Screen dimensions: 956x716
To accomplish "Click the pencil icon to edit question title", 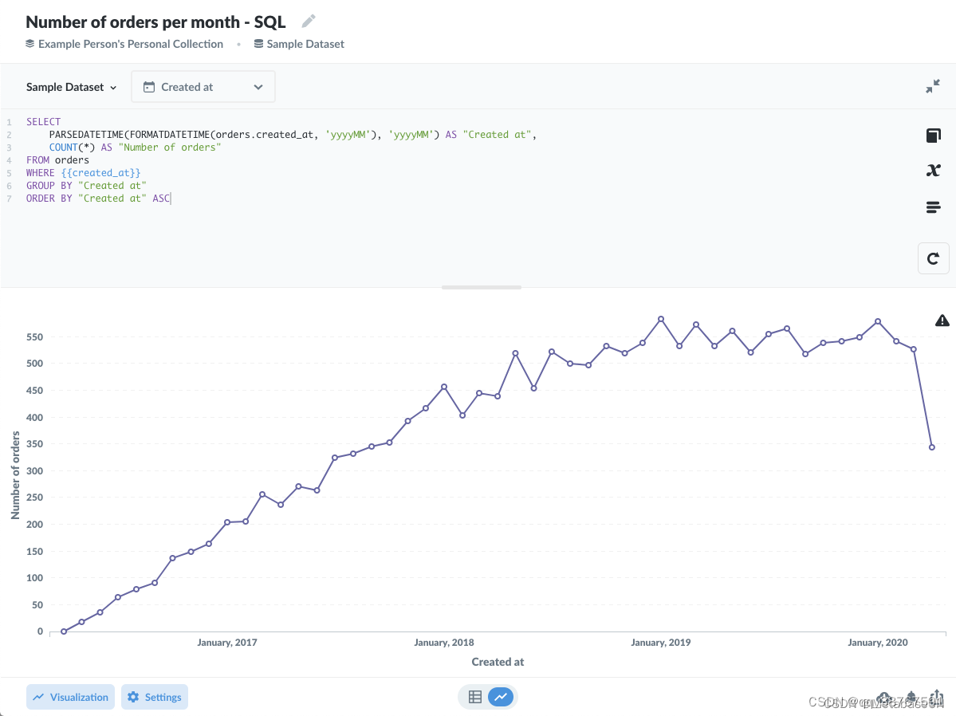I will click(309, 22).
